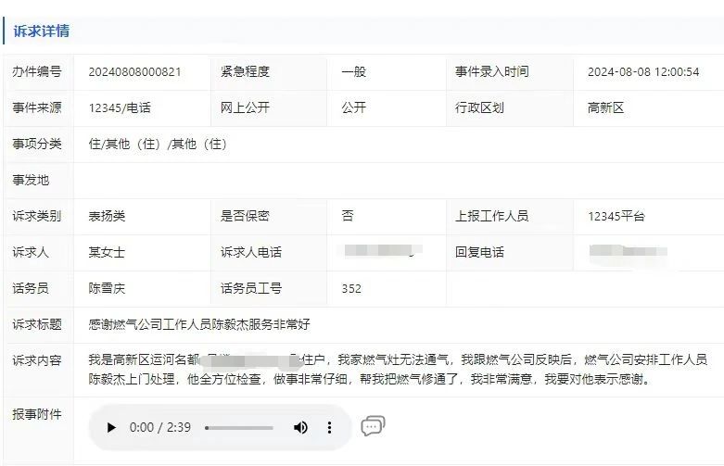Play the audio attachment recording
Image resolution: width=724 pixels, height=466 pixels.
(112, 427)
